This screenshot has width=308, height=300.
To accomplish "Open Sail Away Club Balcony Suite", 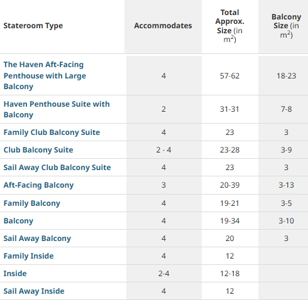I will [57, 168].
